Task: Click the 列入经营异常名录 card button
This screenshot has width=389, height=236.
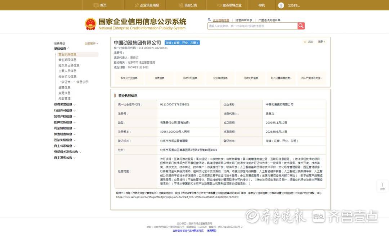Action: coord(281,78)
